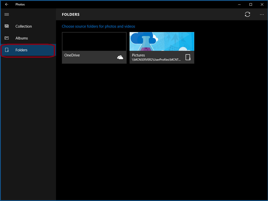Minimize the Photos window
The height and width of the screenshot is (201, 268).
coord(239,4)
